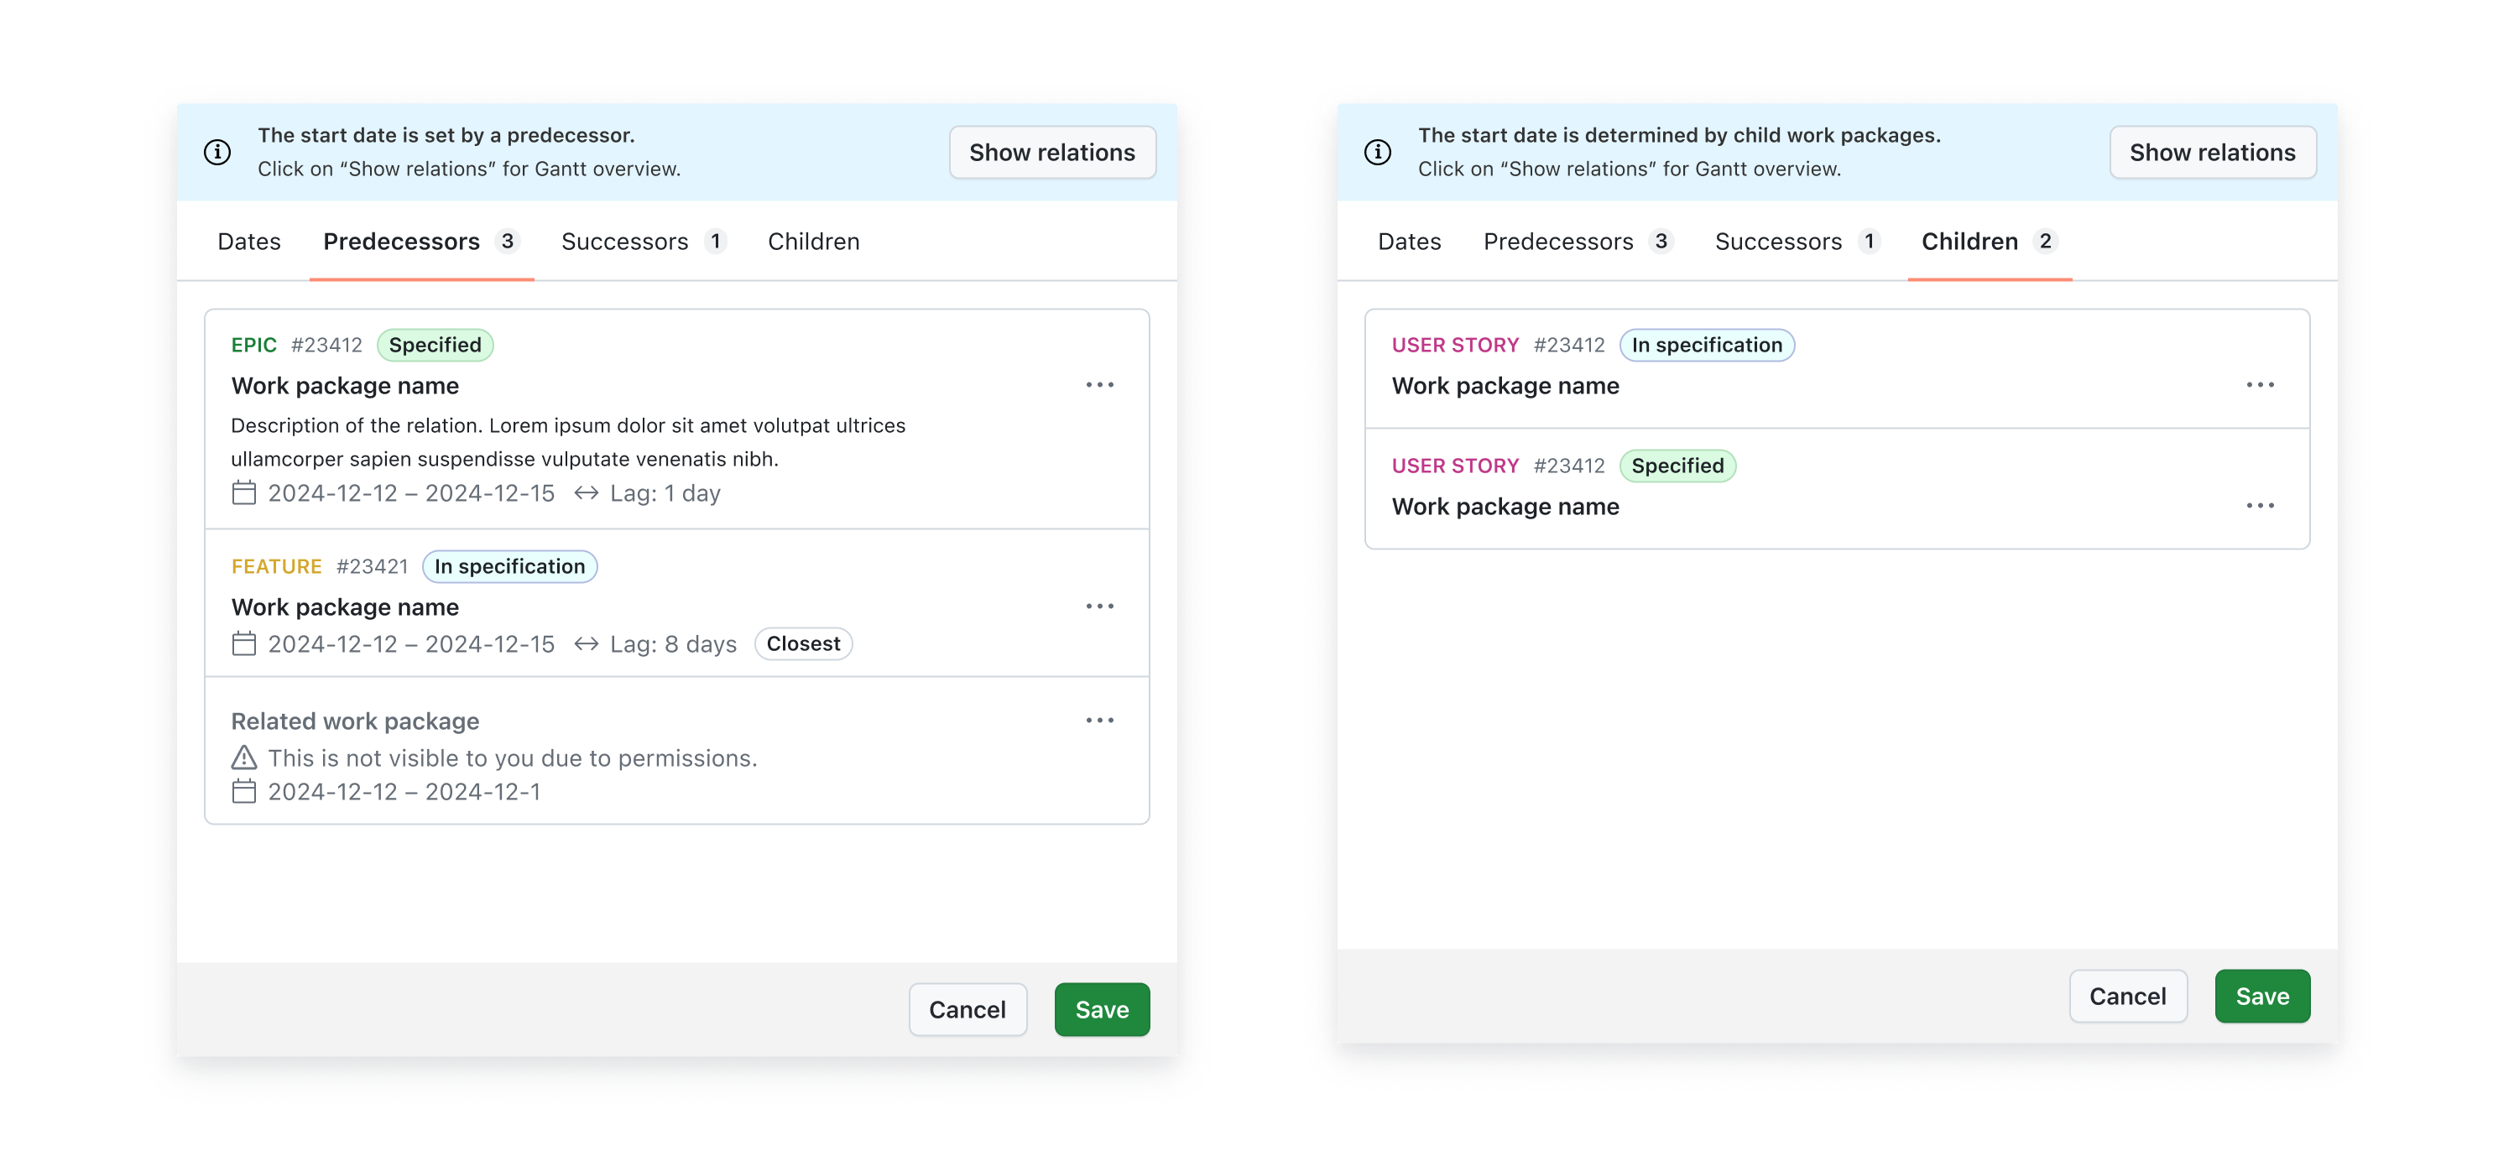The image size is (2514, 1161).
Task: Click the lag arrow icon on the EPIC relation
Action: 587,492
